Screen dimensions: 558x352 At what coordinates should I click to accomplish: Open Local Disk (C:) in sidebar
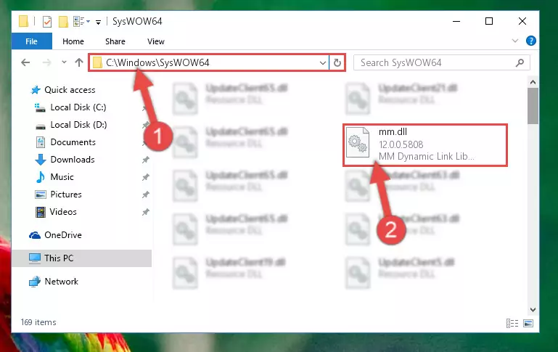[x=78, y=107]
